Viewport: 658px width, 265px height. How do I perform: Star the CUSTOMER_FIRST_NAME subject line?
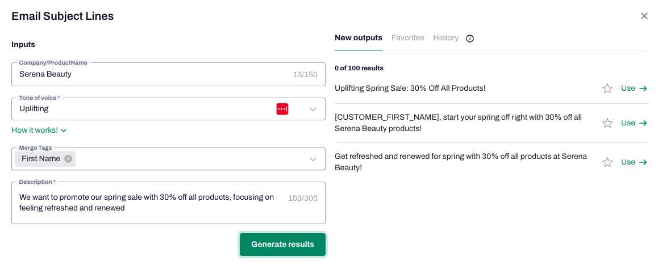[607, 123]
